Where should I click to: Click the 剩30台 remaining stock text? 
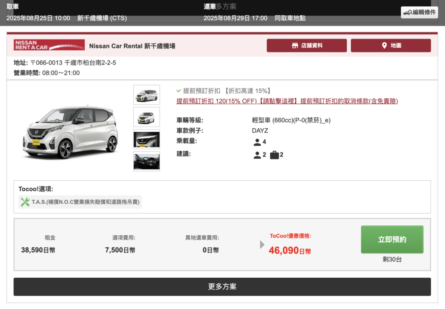[392, 260]
